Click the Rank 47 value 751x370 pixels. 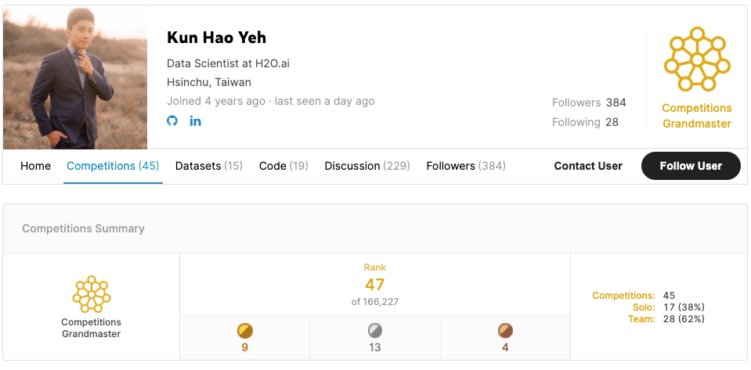tap(375, 285)
